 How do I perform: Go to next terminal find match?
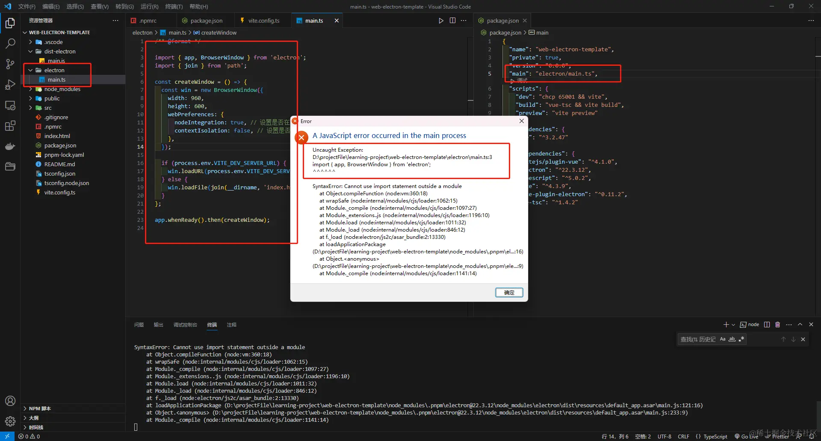(793, 339)
